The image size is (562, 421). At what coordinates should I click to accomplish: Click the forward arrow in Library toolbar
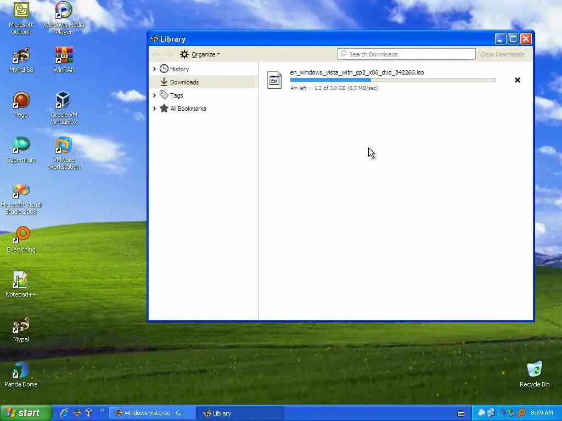(x=168, y=54)
